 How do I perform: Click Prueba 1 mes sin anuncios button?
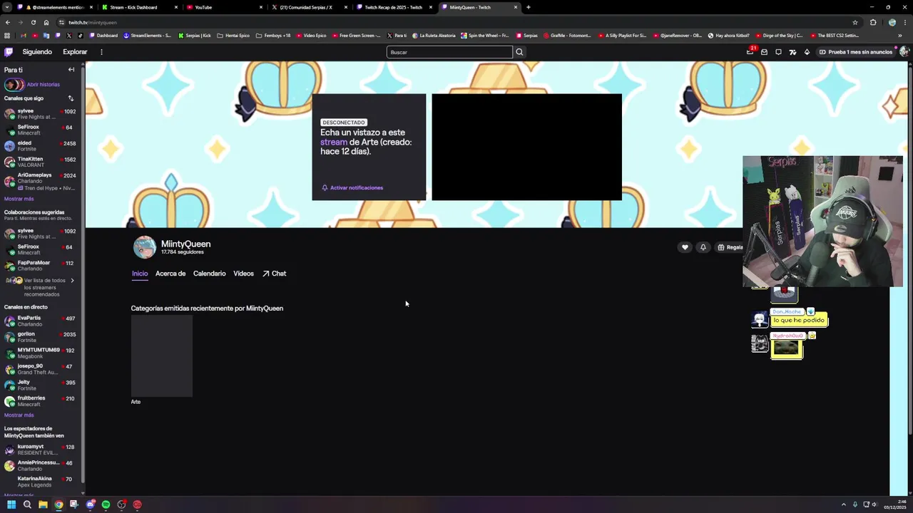pyautogui.click(x=855, y=52)
